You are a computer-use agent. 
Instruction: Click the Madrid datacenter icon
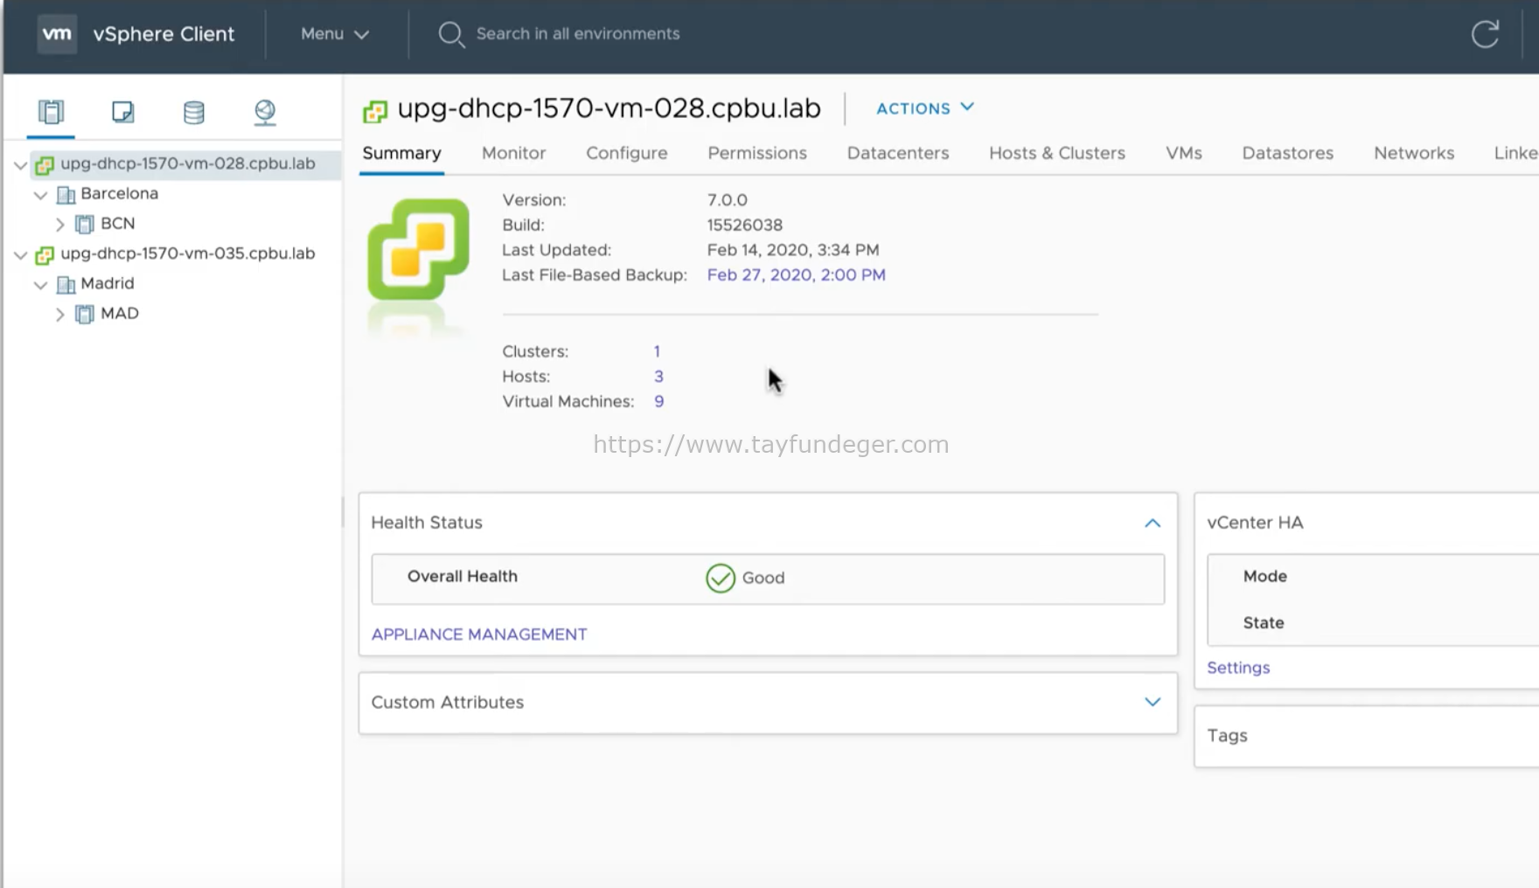(x=66, y=284)
